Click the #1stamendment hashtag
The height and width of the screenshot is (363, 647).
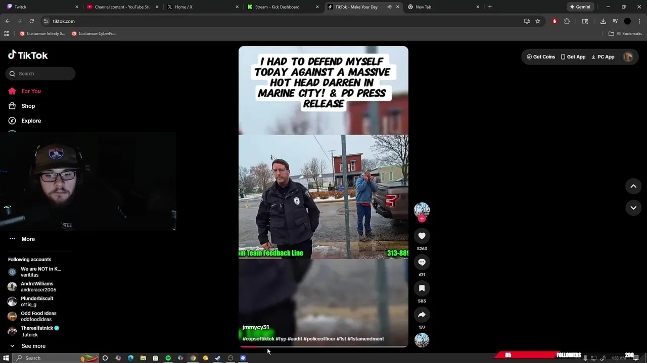click(365, 339)
